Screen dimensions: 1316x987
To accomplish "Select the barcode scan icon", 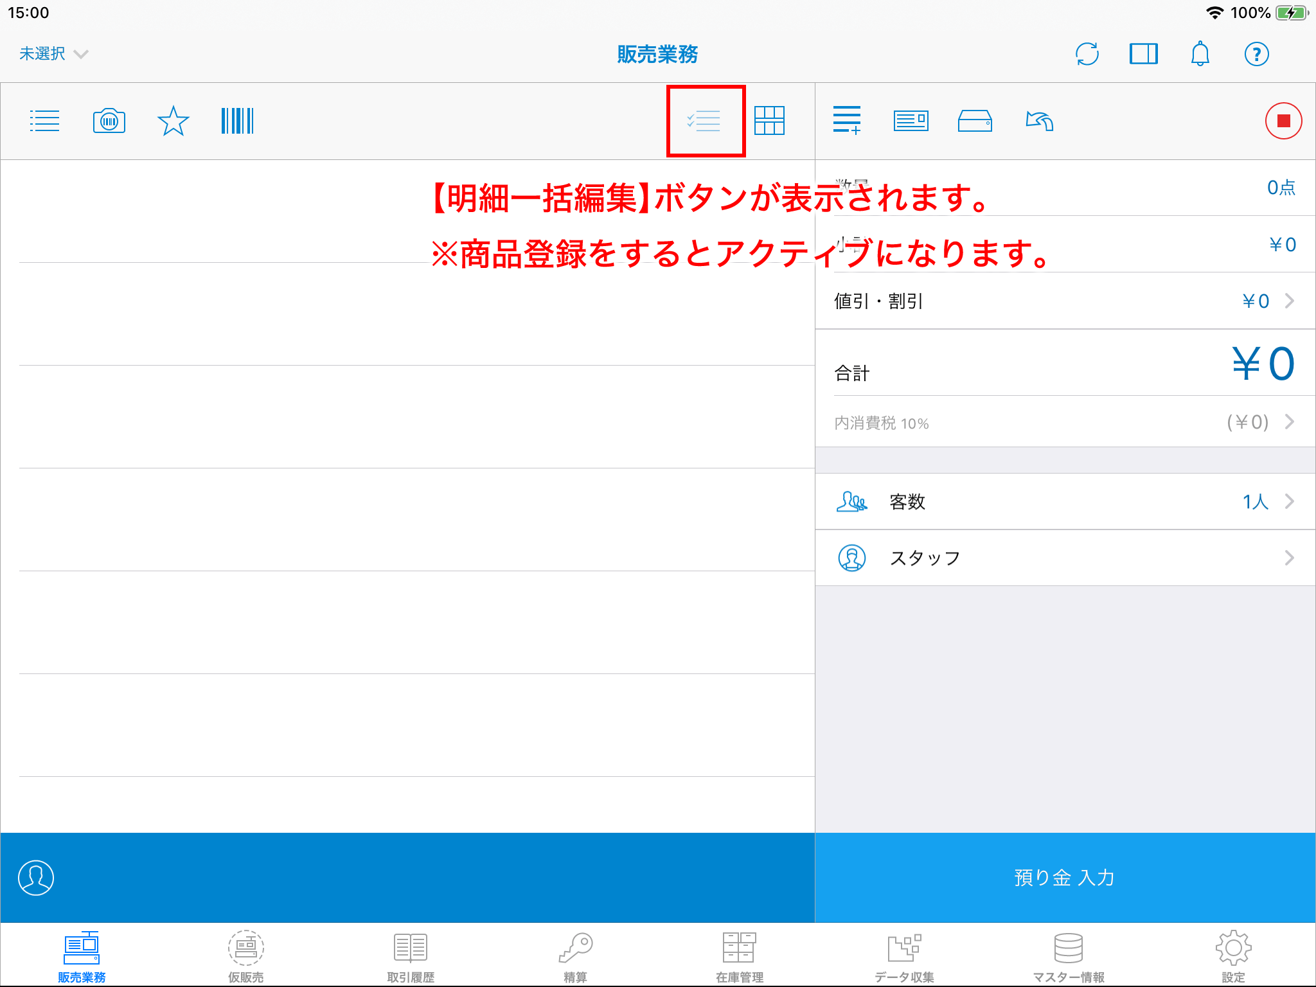I will [x=237, y=120].
